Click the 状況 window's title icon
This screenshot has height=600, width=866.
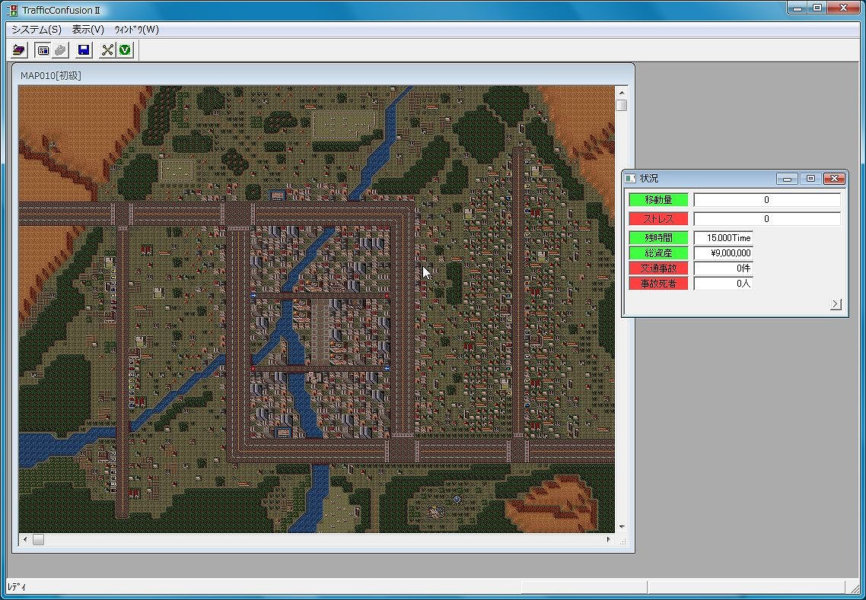(630, 179)
